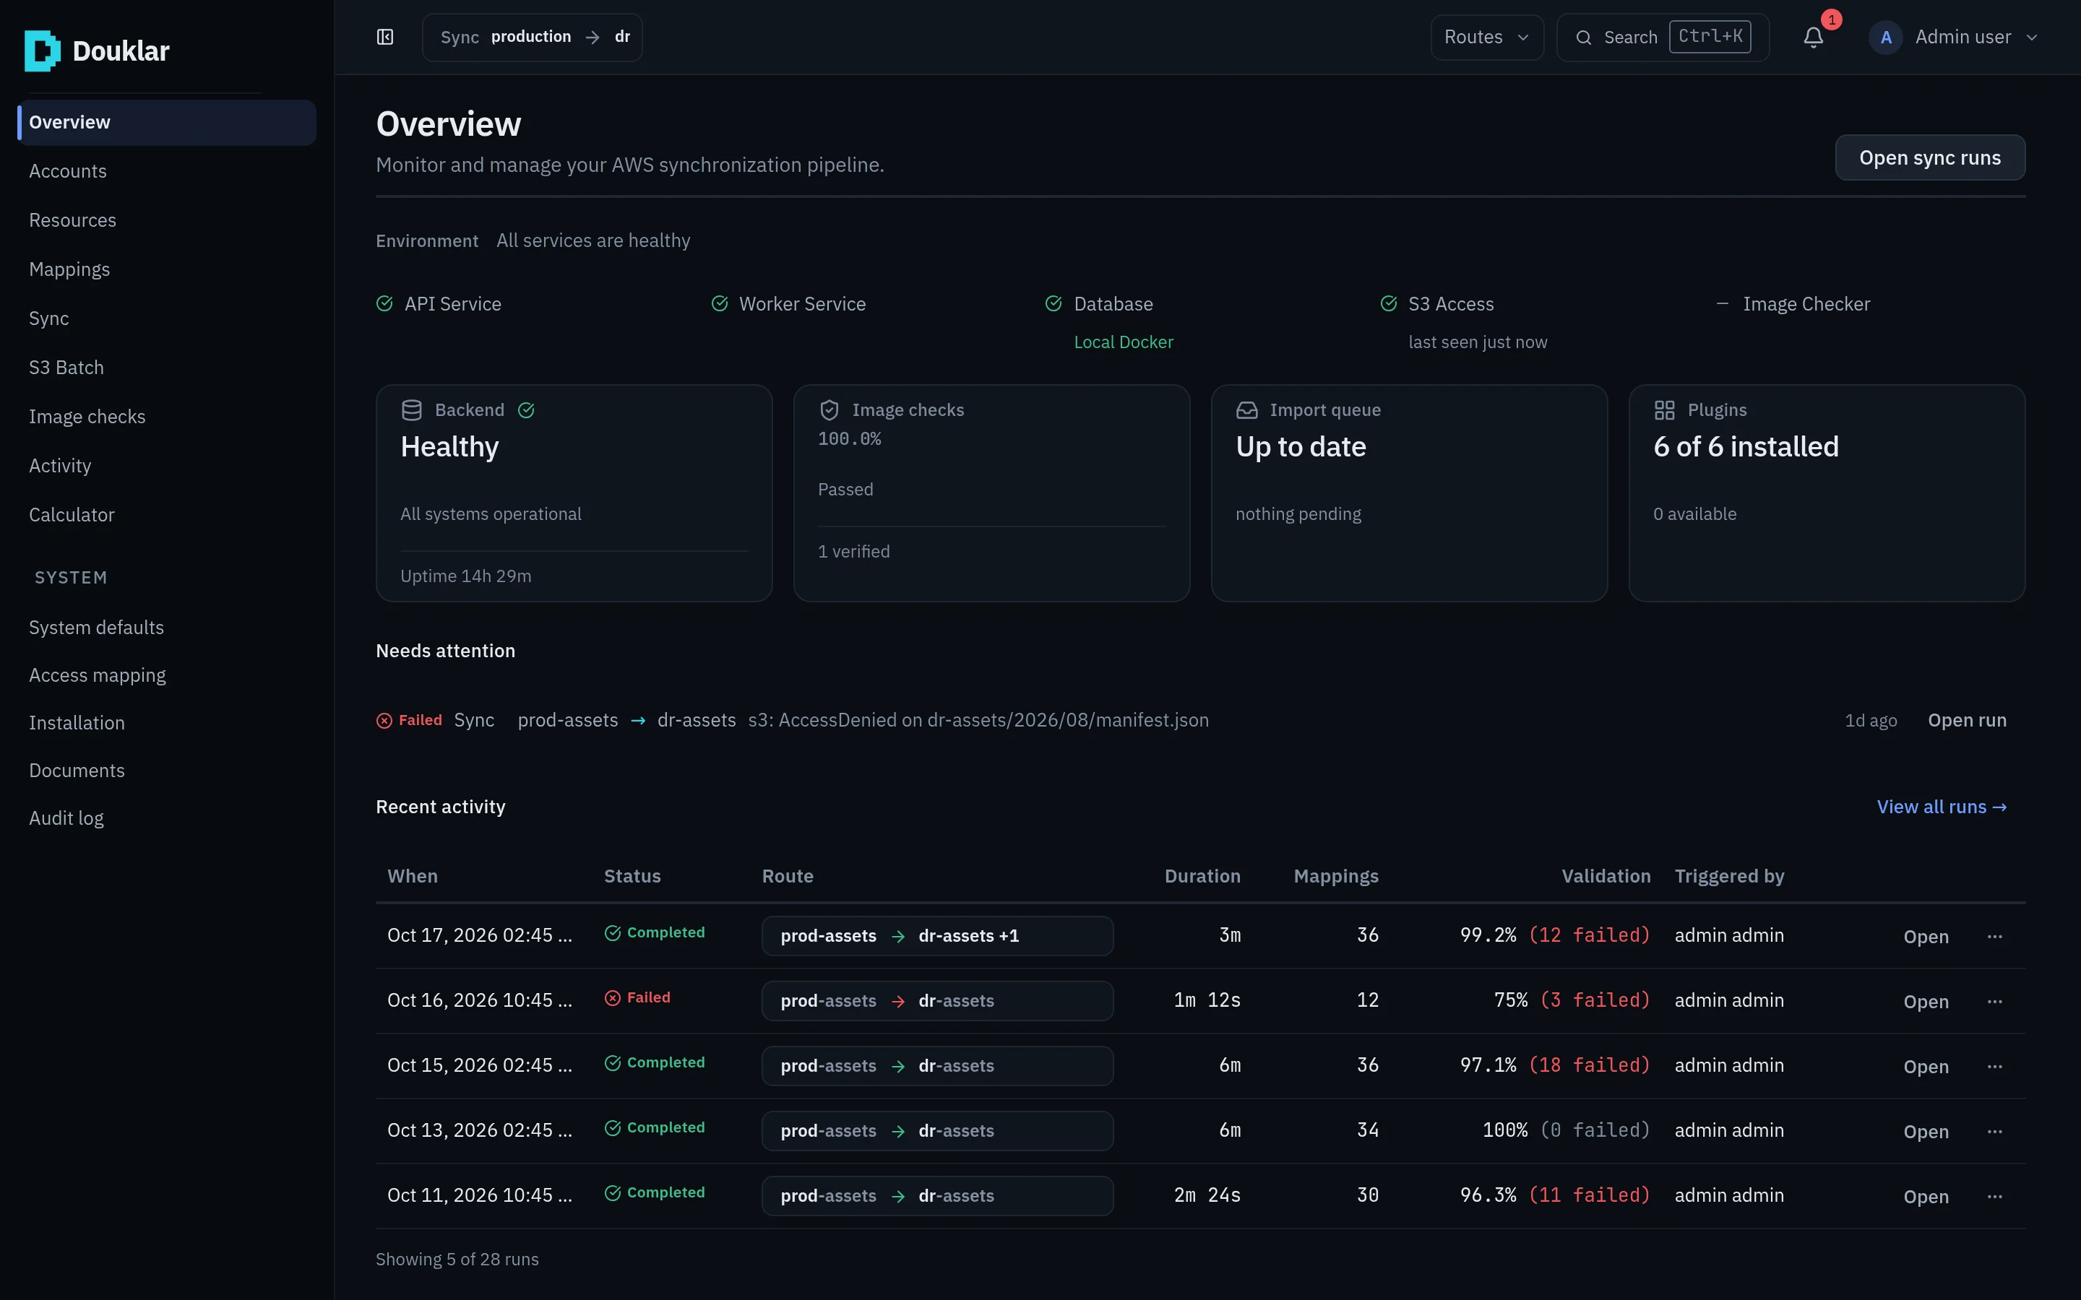Click the Search field with Ctrl+K

pyautogui.click(x=1663, y=37)
